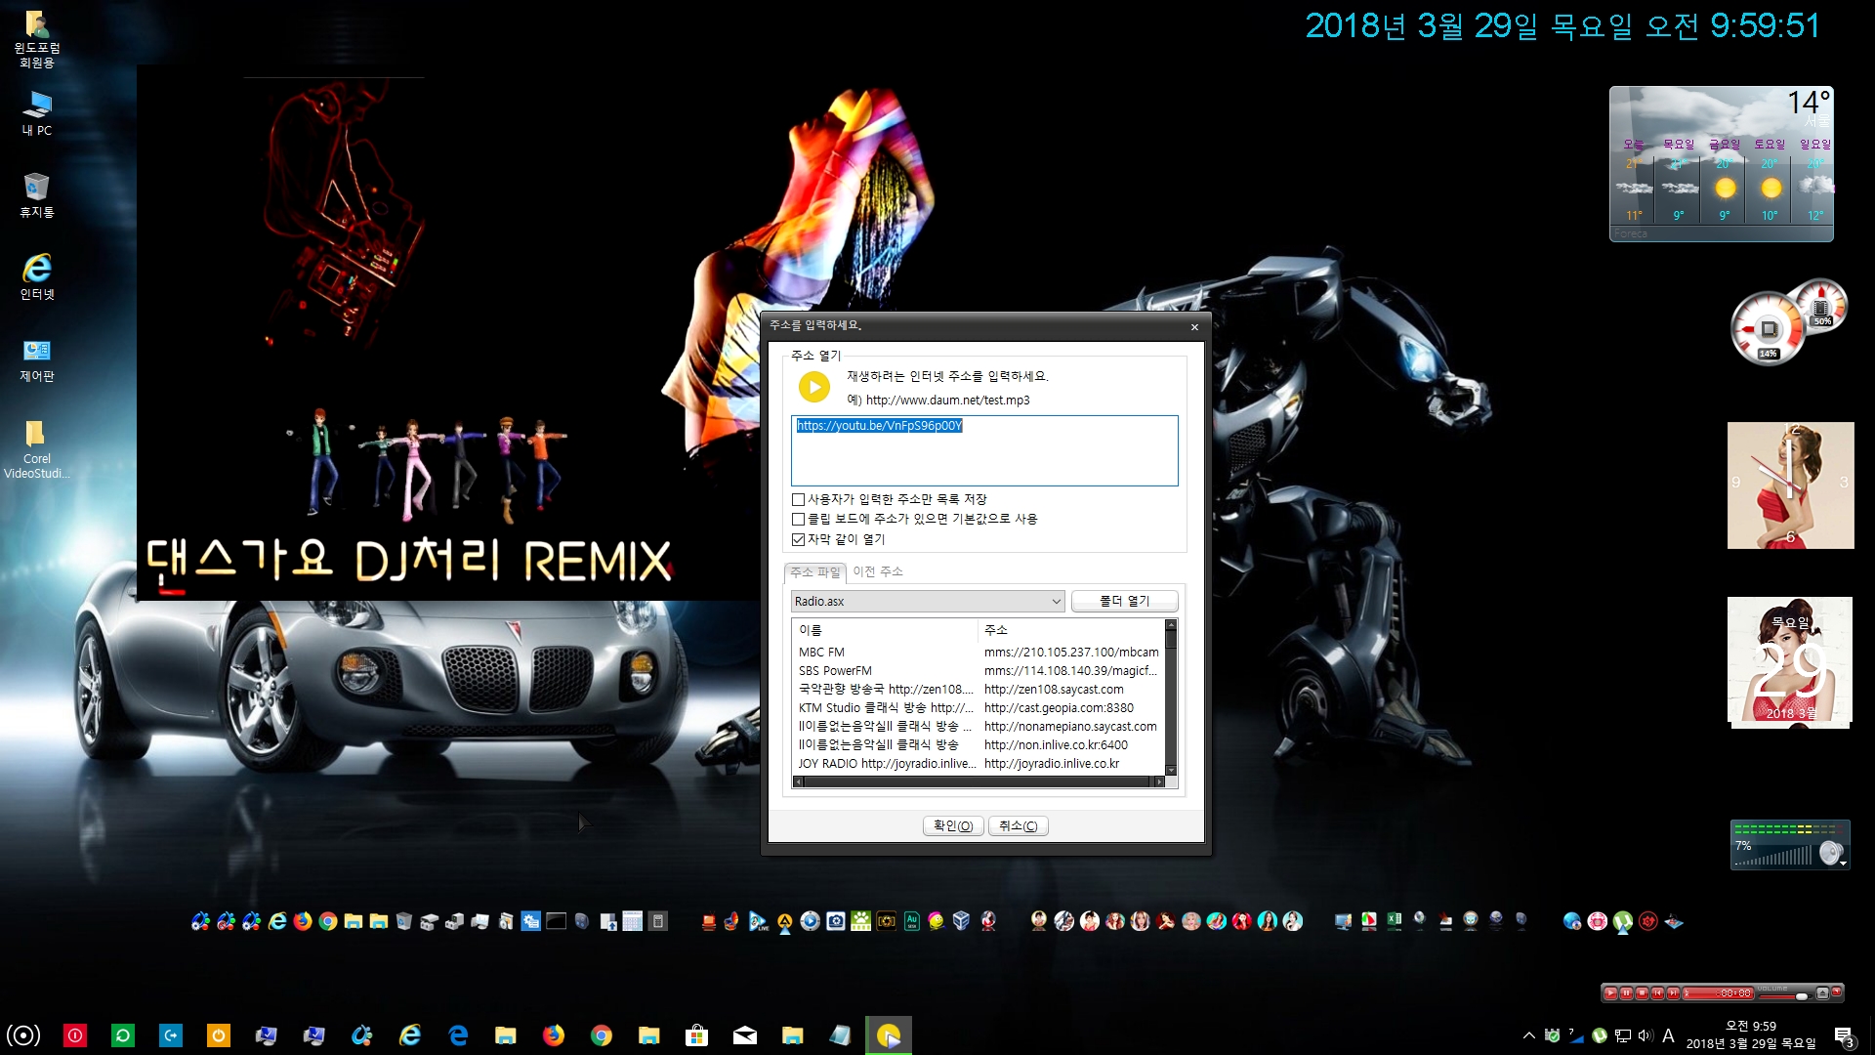The height and width of the screenshot is (1055, 1875).
Task: Uncheck '자막 같이 열기' checkbox
Action: click(x=798, y=539)
